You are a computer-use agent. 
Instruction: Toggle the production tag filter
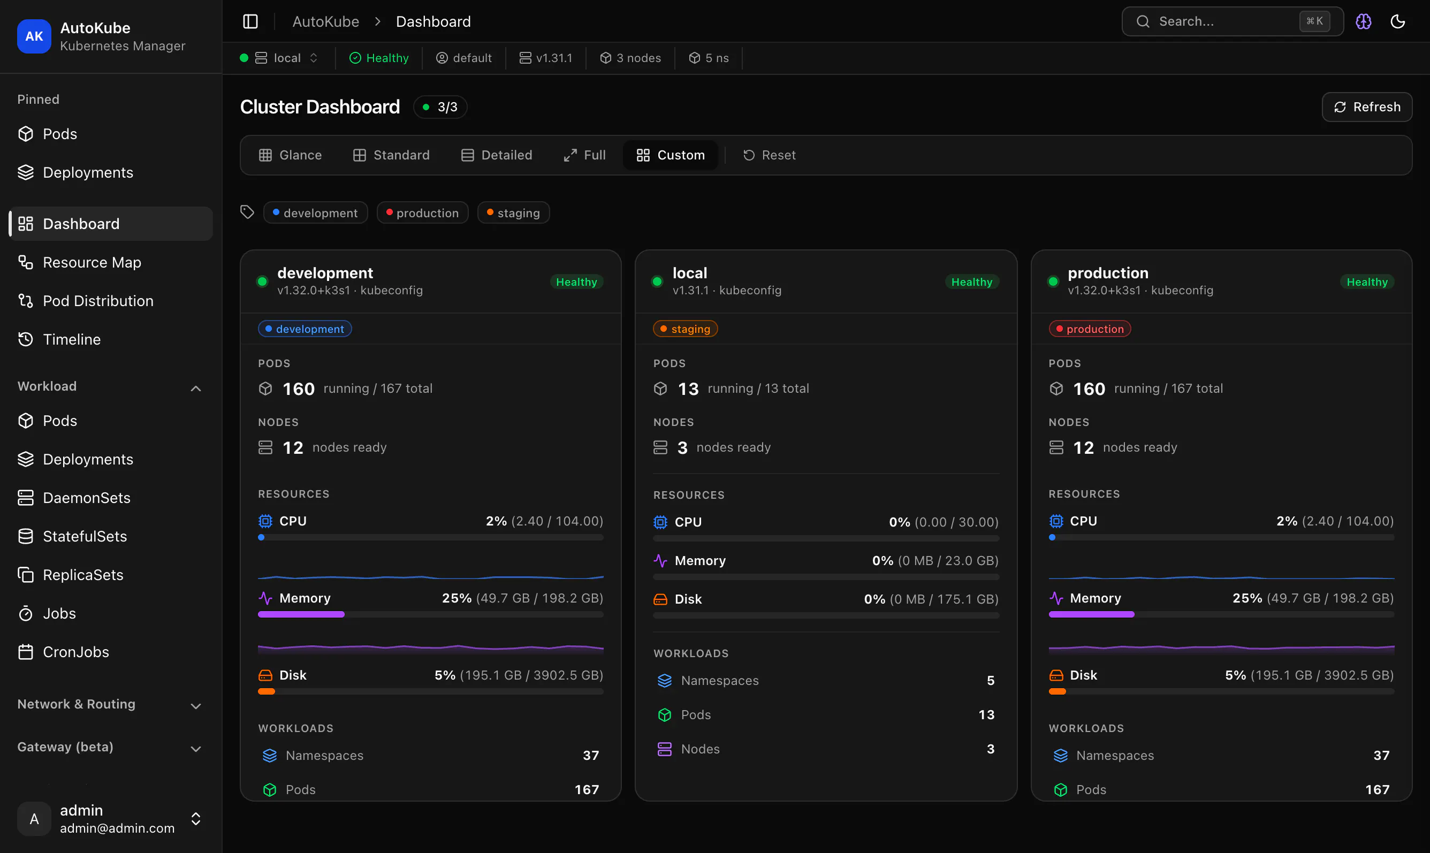(x=422, y=212)
